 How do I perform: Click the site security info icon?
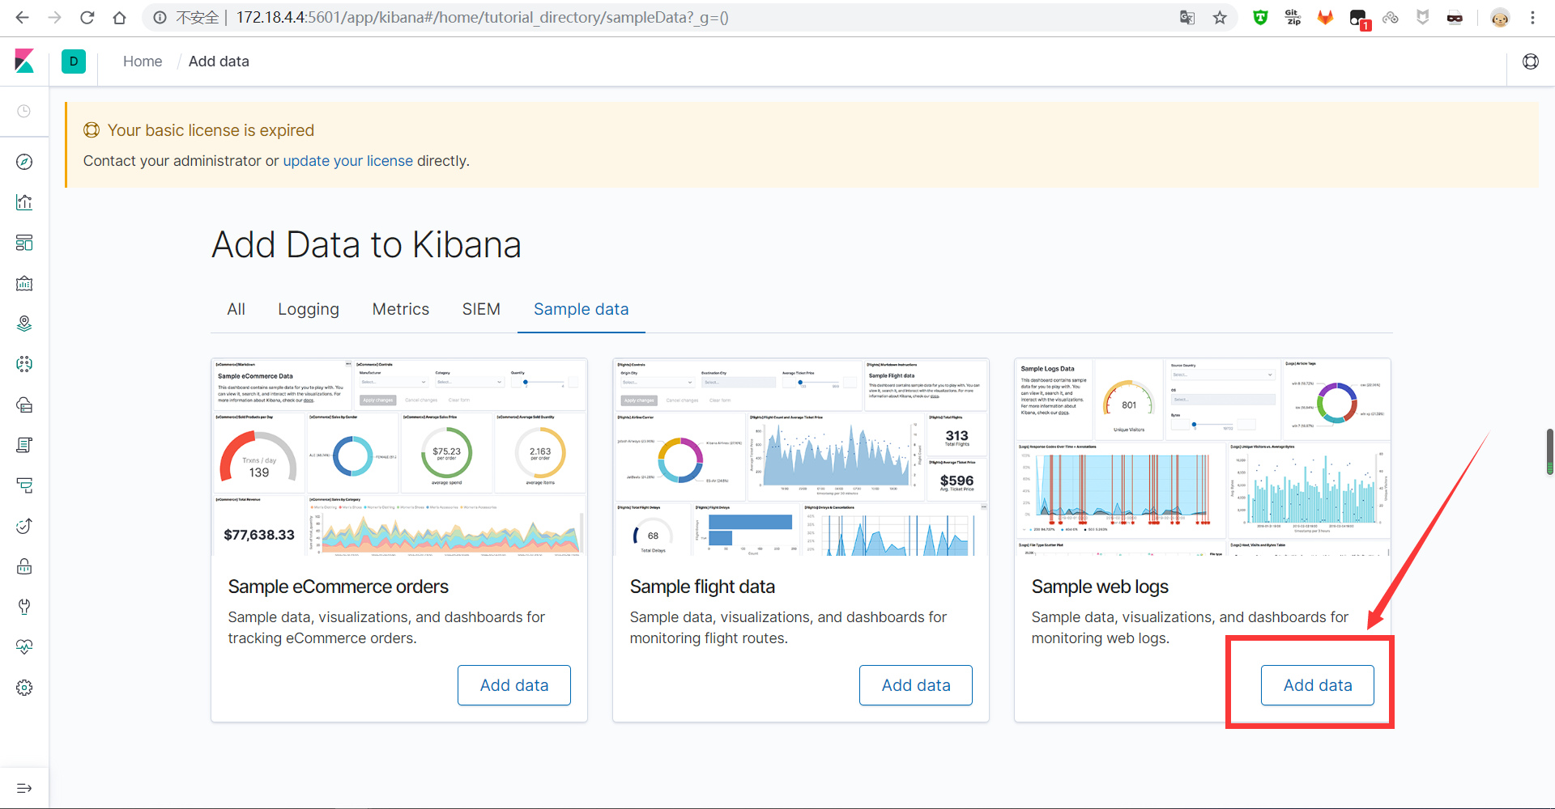(160, 18)
